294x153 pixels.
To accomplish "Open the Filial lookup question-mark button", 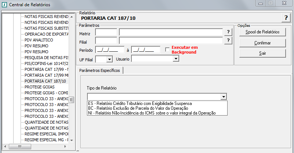I will click(228, 40).
